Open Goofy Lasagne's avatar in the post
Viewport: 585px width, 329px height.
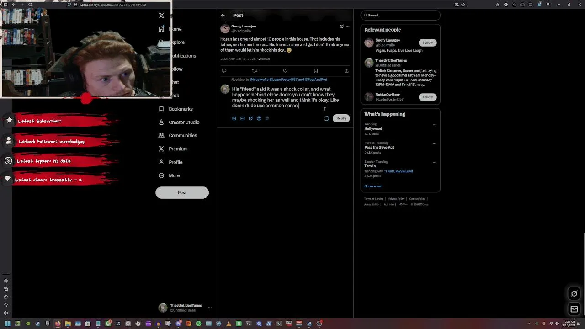(225, 28)
